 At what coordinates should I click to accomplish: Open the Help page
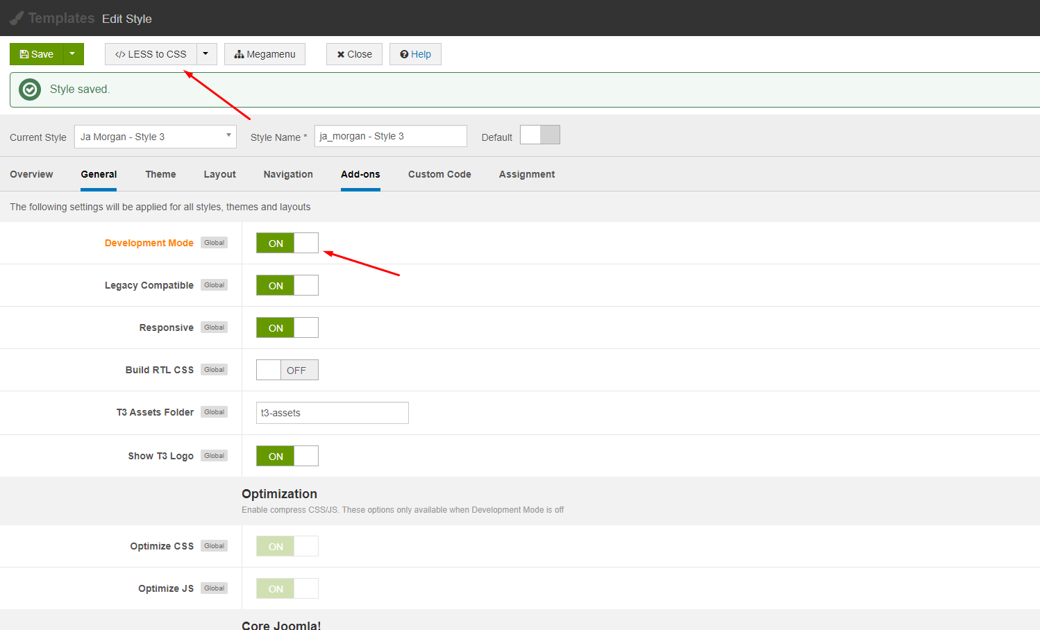click(x=415, y=54)
